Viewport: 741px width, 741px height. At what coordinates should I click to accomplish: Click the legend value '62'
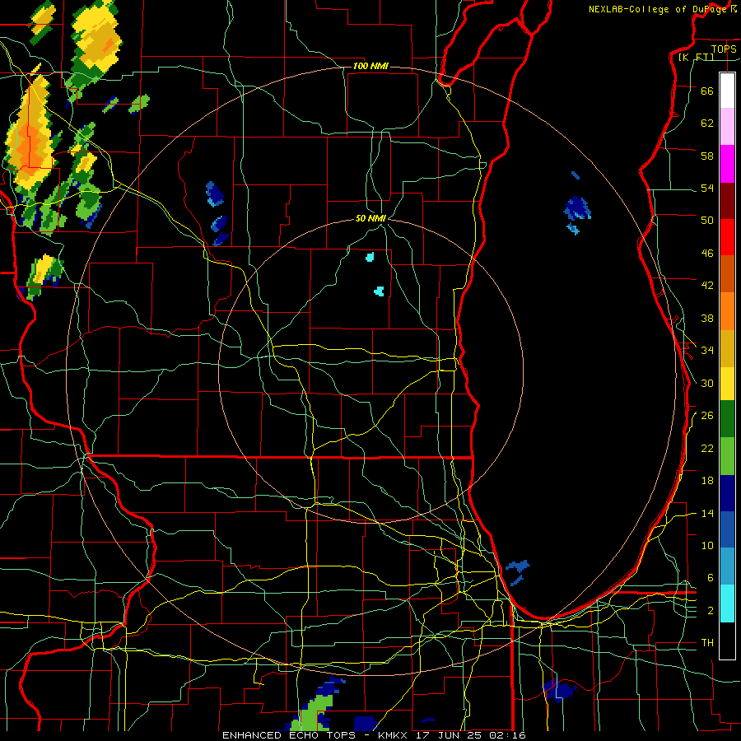[x=707, y=123]
